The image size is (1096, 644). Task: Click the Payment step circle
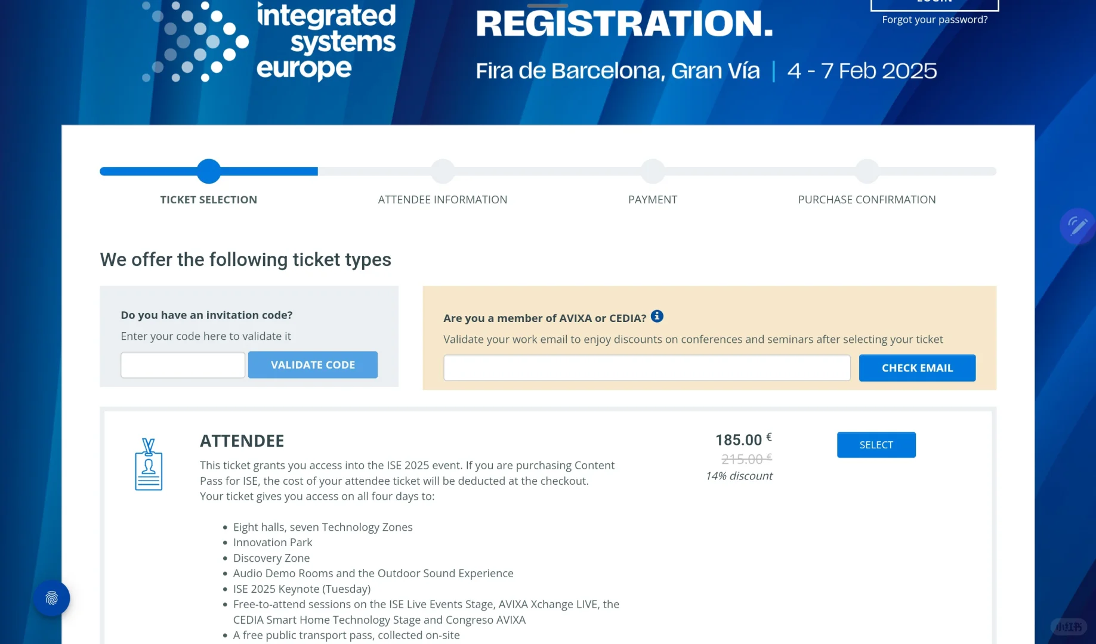click(653, 171)
